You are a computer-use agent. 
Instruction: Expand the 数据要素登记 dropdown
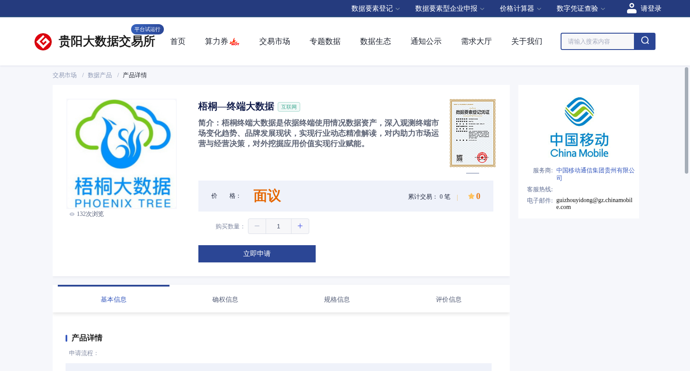point(375,9)
